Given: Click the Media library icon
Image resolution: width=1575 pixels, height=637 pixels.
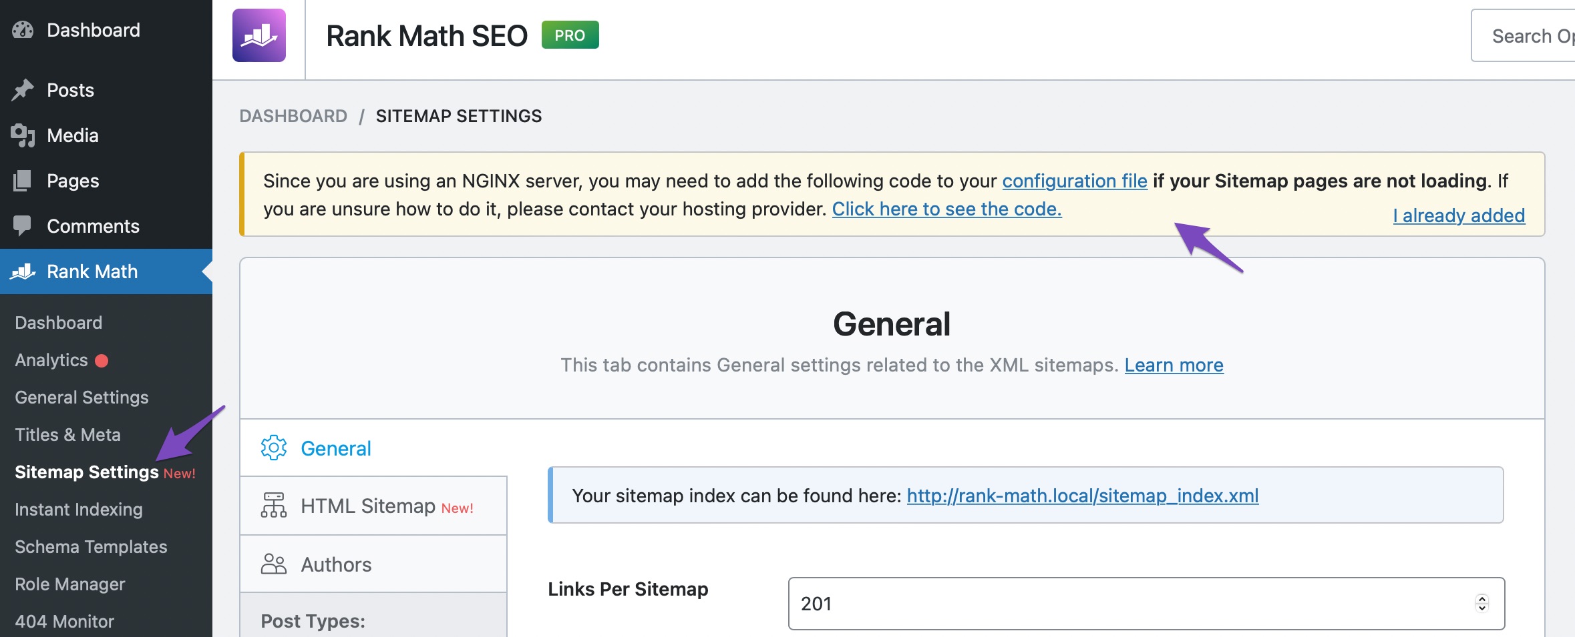Looking at the screenshot, I should coord(23,135).
